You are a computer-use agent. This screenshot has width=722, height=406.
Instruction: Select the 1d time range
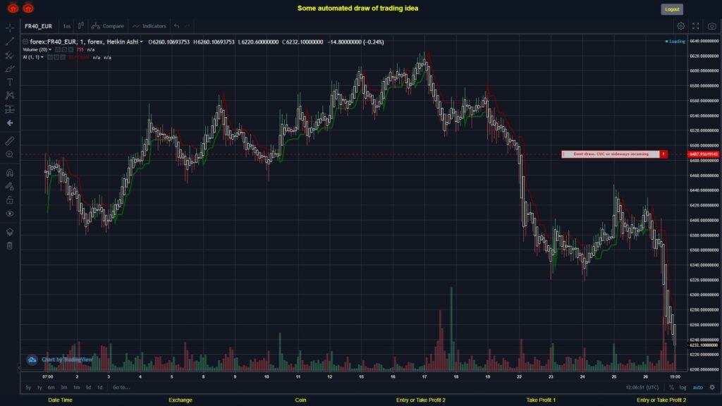[100, 387]
